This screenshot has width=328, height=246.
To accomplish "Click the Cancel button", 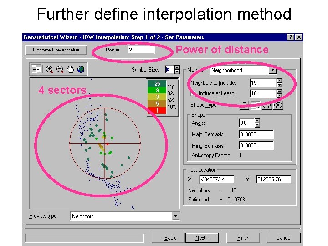I will tap(284, 238).
